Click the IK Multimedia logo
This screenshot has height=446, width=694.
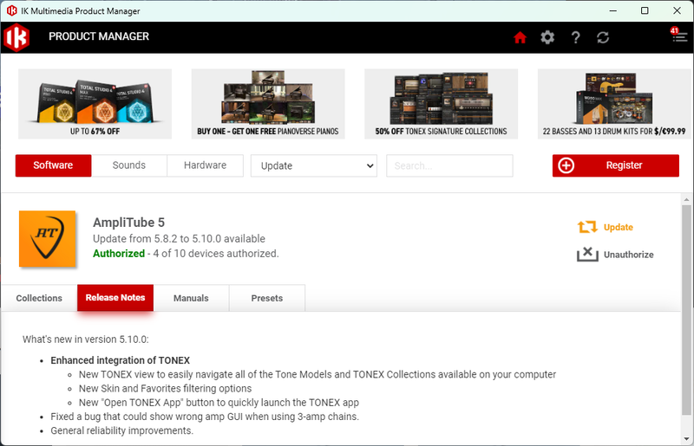tap(16, 37)
